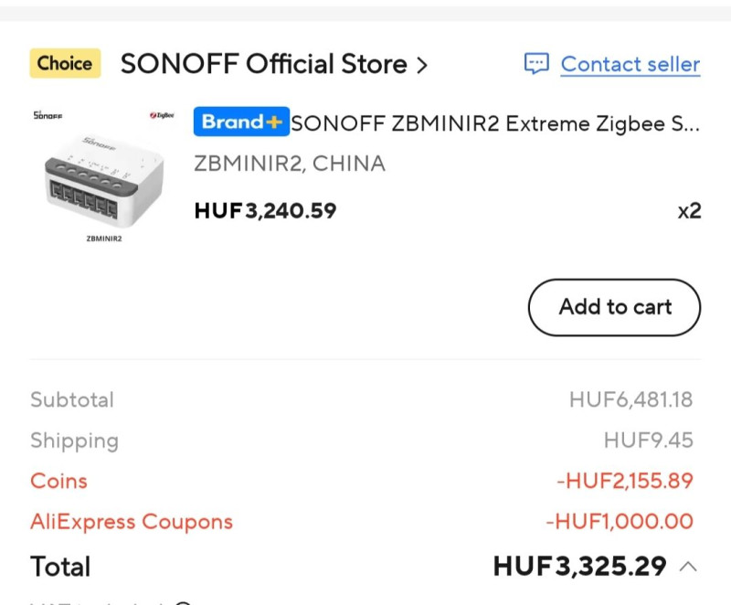Click the Contact seller chat icon
Image resolution: width=731 pixels, height=605 pixels.
click(x=536, y=64)
